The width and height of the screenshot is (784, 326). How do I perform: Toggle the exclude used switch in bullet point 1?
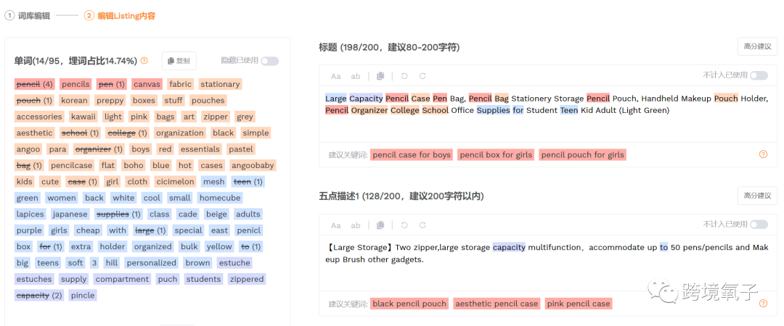[x=759, y=225]
